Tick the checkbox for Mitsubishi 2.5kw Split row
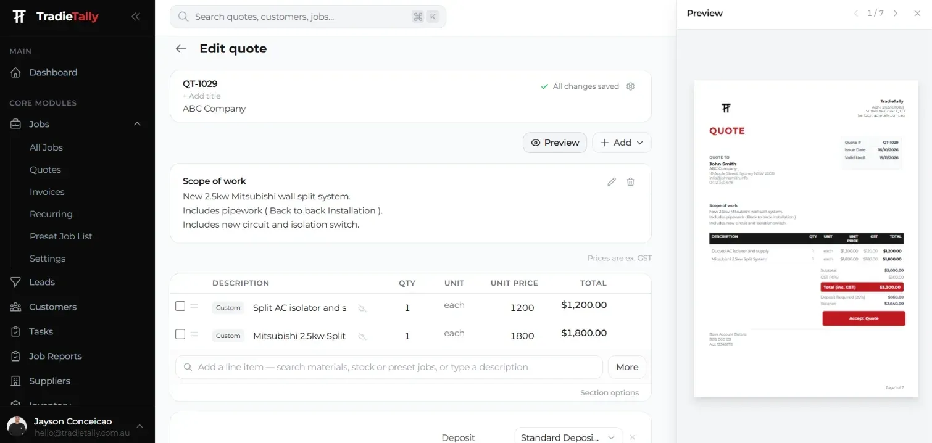This screenshot has width=932, height=443. pyautogui.click(x=180, y=334)
